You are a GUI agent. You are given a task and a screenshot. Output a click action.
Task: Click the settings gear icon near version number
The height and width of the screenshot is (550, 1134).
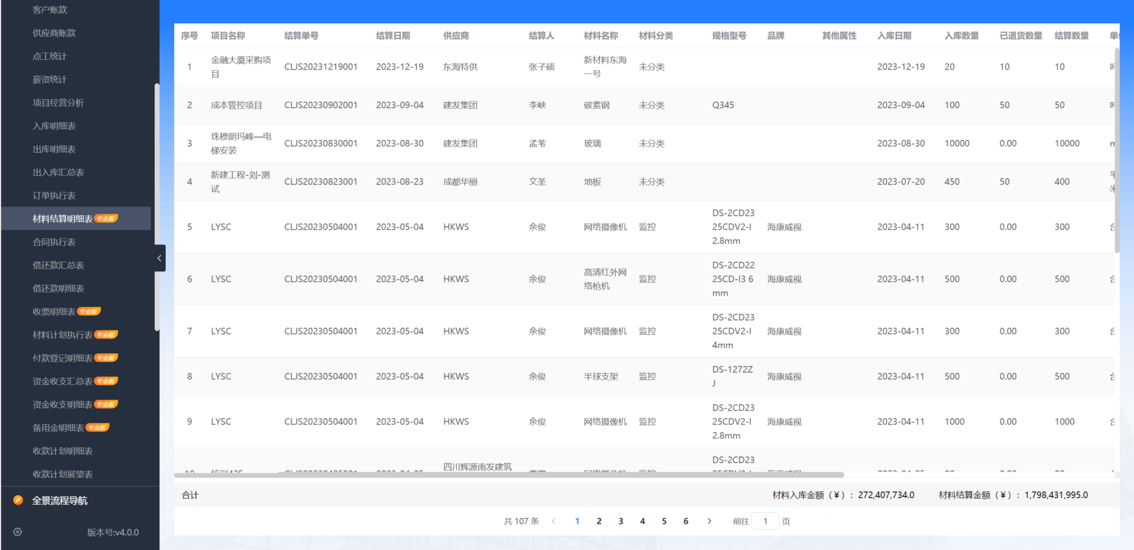[x=18, y=532]
